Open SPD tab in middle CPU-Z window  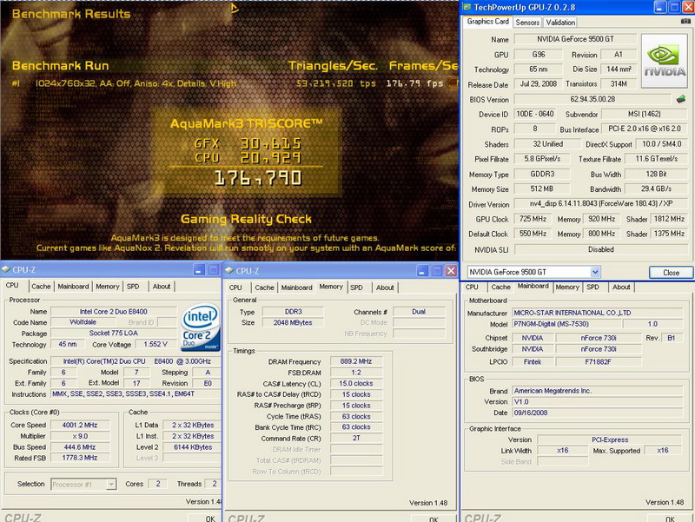[x=356, y=287]
